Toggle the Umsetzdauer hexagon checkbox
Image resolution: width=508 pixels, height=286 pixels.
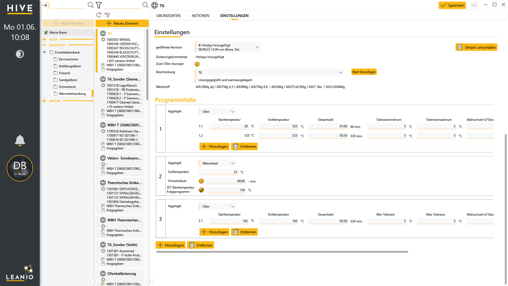201,181
